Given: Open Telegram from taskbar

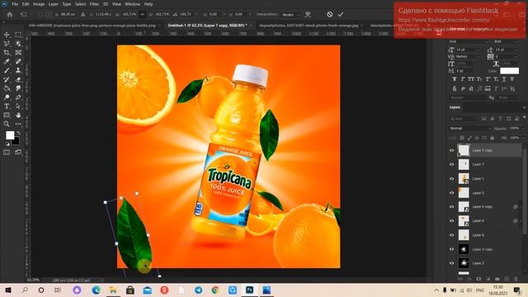Looking at the screenshot, I should pos(198,290).
